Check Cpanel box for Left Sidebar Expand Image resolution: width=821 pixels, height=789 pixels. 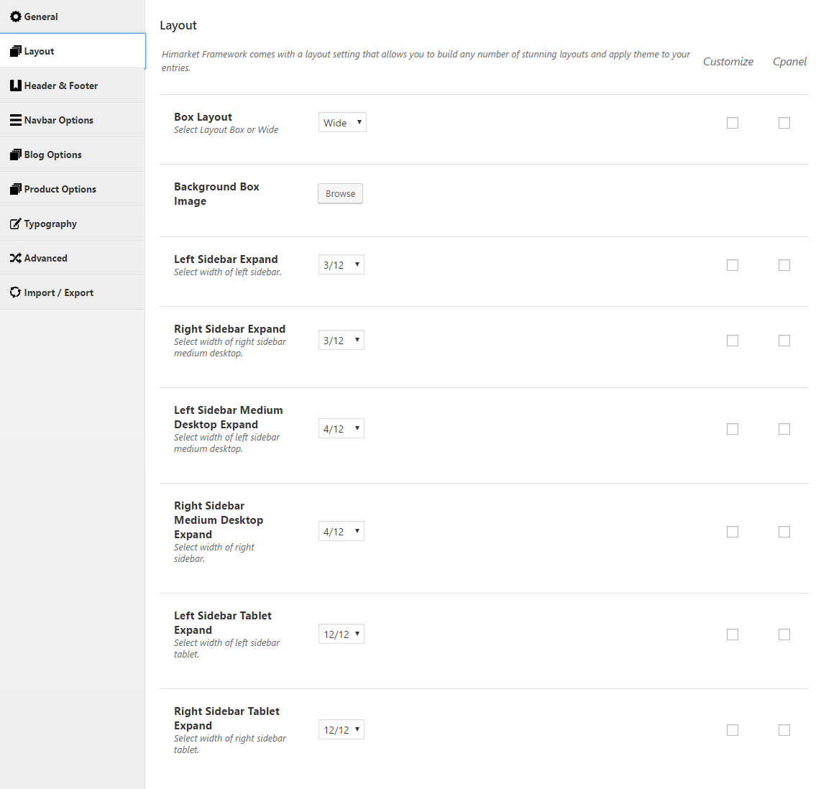(784, 265)
